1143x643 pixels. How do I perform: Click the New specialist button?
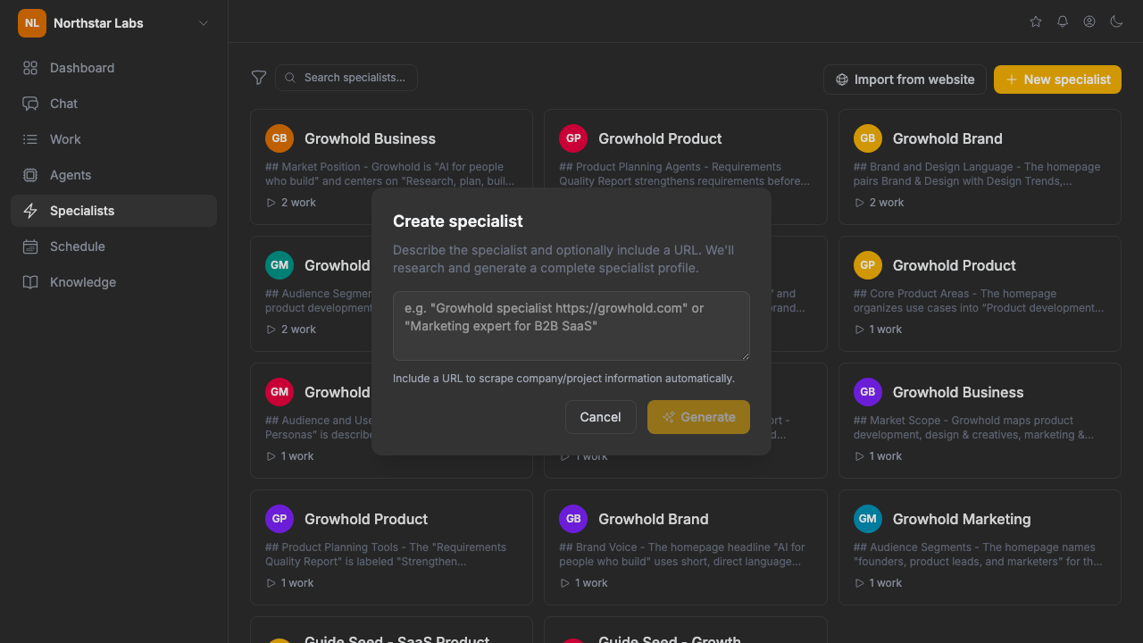1057,79
